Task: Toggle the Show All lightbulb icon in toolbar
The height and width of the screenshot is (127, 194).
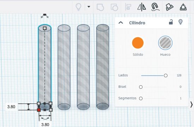Action: 78,7
